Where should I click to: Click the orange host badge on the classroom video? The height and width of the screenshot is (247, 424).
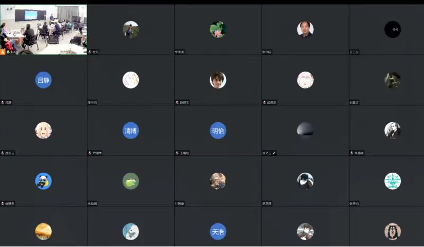[3, 52]
